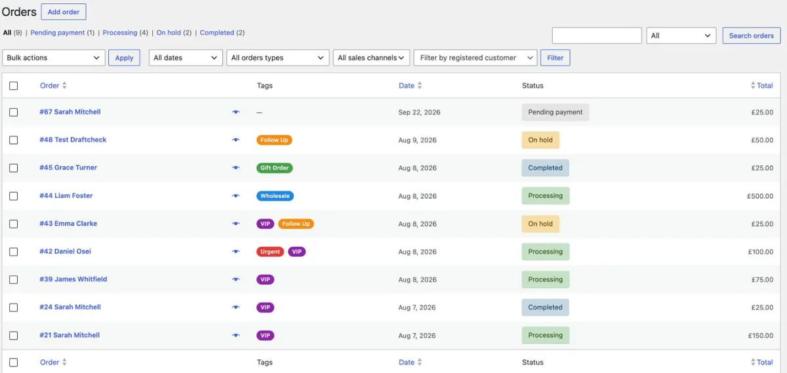787x373 pixels.
Task: Click the green Gift Order tag
Action: click(274, 168)
